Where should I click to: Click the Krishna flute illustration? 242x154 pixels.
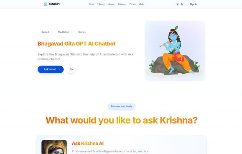click(x=175, y=51)
